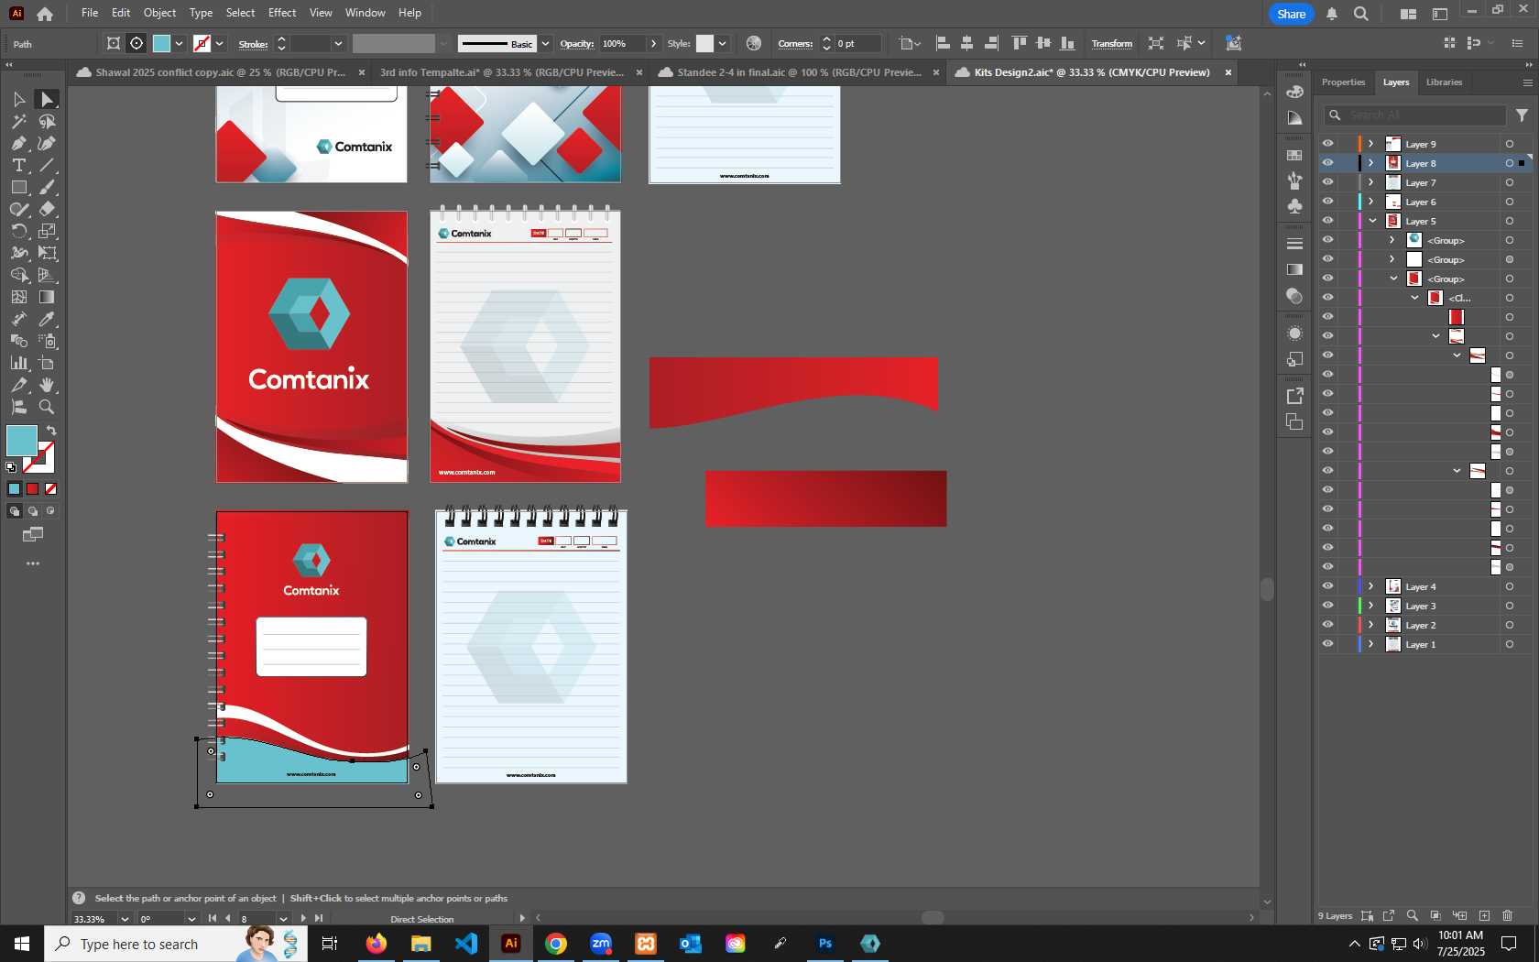This screenshot has height=962, width=1539.
Task: Go to next artboard arrow
Action: pyautogui.click(x=303, y=918)
